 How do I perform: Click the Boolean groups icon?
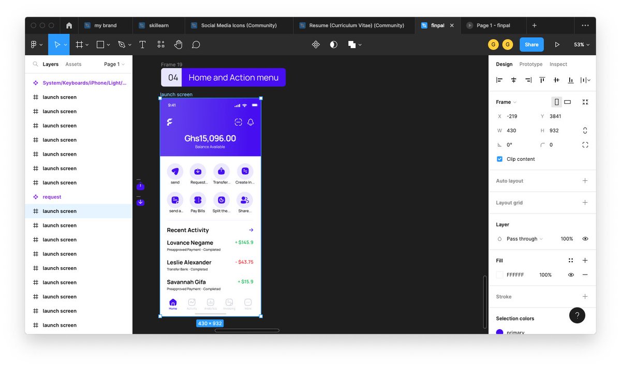pyautogui.click(x=352, y=44)
